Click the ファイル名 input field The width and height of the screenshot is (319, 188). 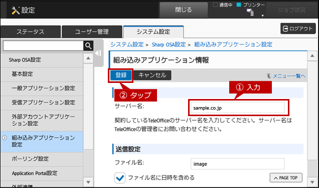click(237, 164)
